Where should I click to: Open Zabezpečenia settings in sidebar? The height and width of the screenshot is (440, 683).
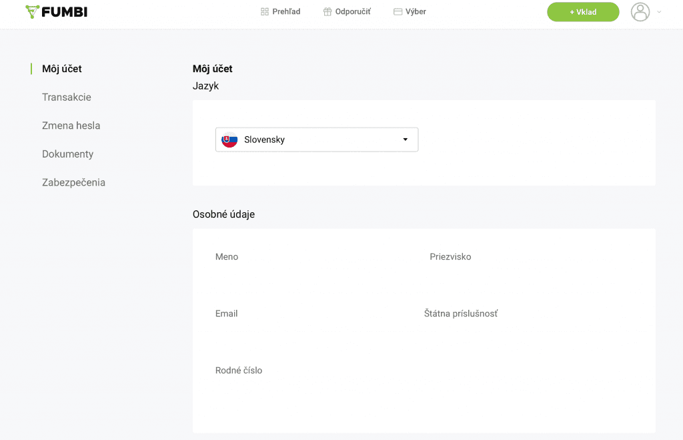[73, 182]
